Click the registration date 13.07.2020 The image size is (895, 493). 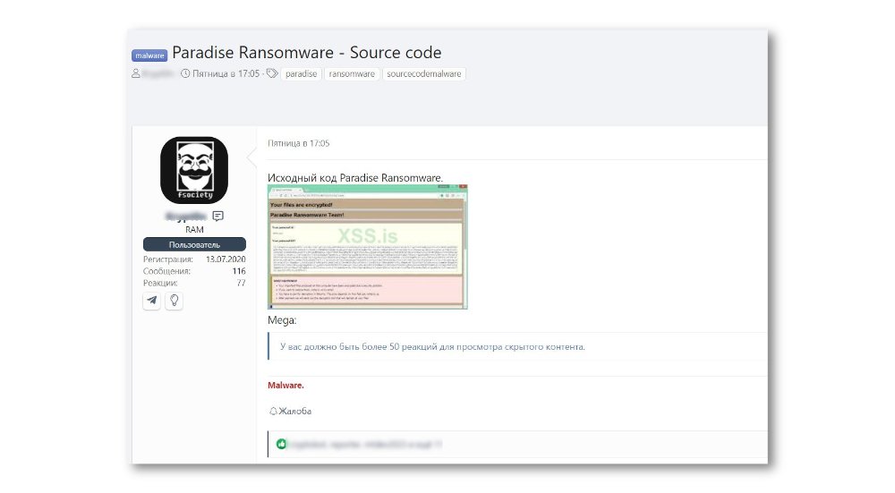226,259
